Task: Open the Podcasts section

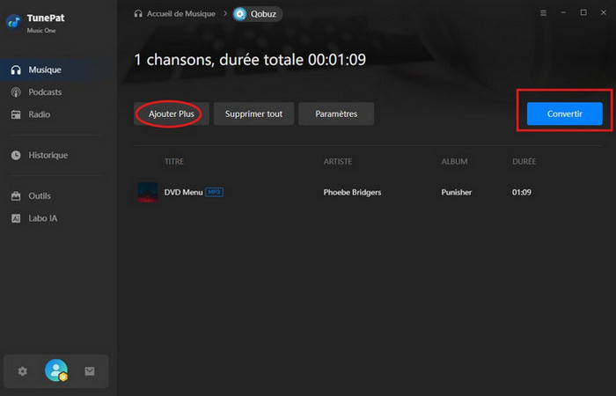Action: tap(44, 92)
